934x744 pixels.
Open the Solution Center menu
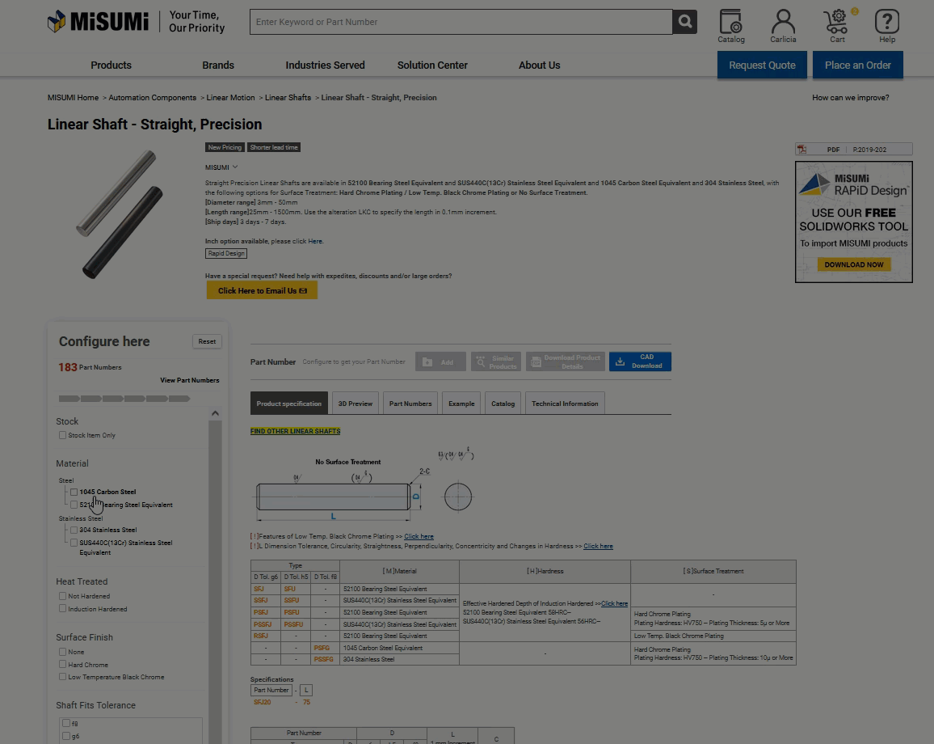(x=432, y=65)
